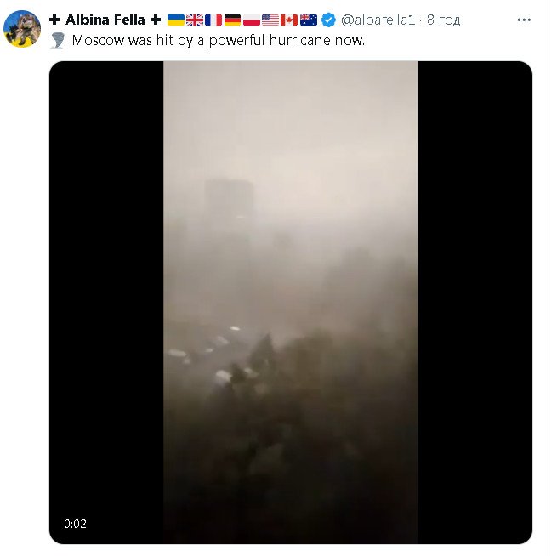This screenshot has height=556, width=557.
Task: Click the "Moscow was hit by a powerful hurricane" text
Action: [x=202, y=41]
